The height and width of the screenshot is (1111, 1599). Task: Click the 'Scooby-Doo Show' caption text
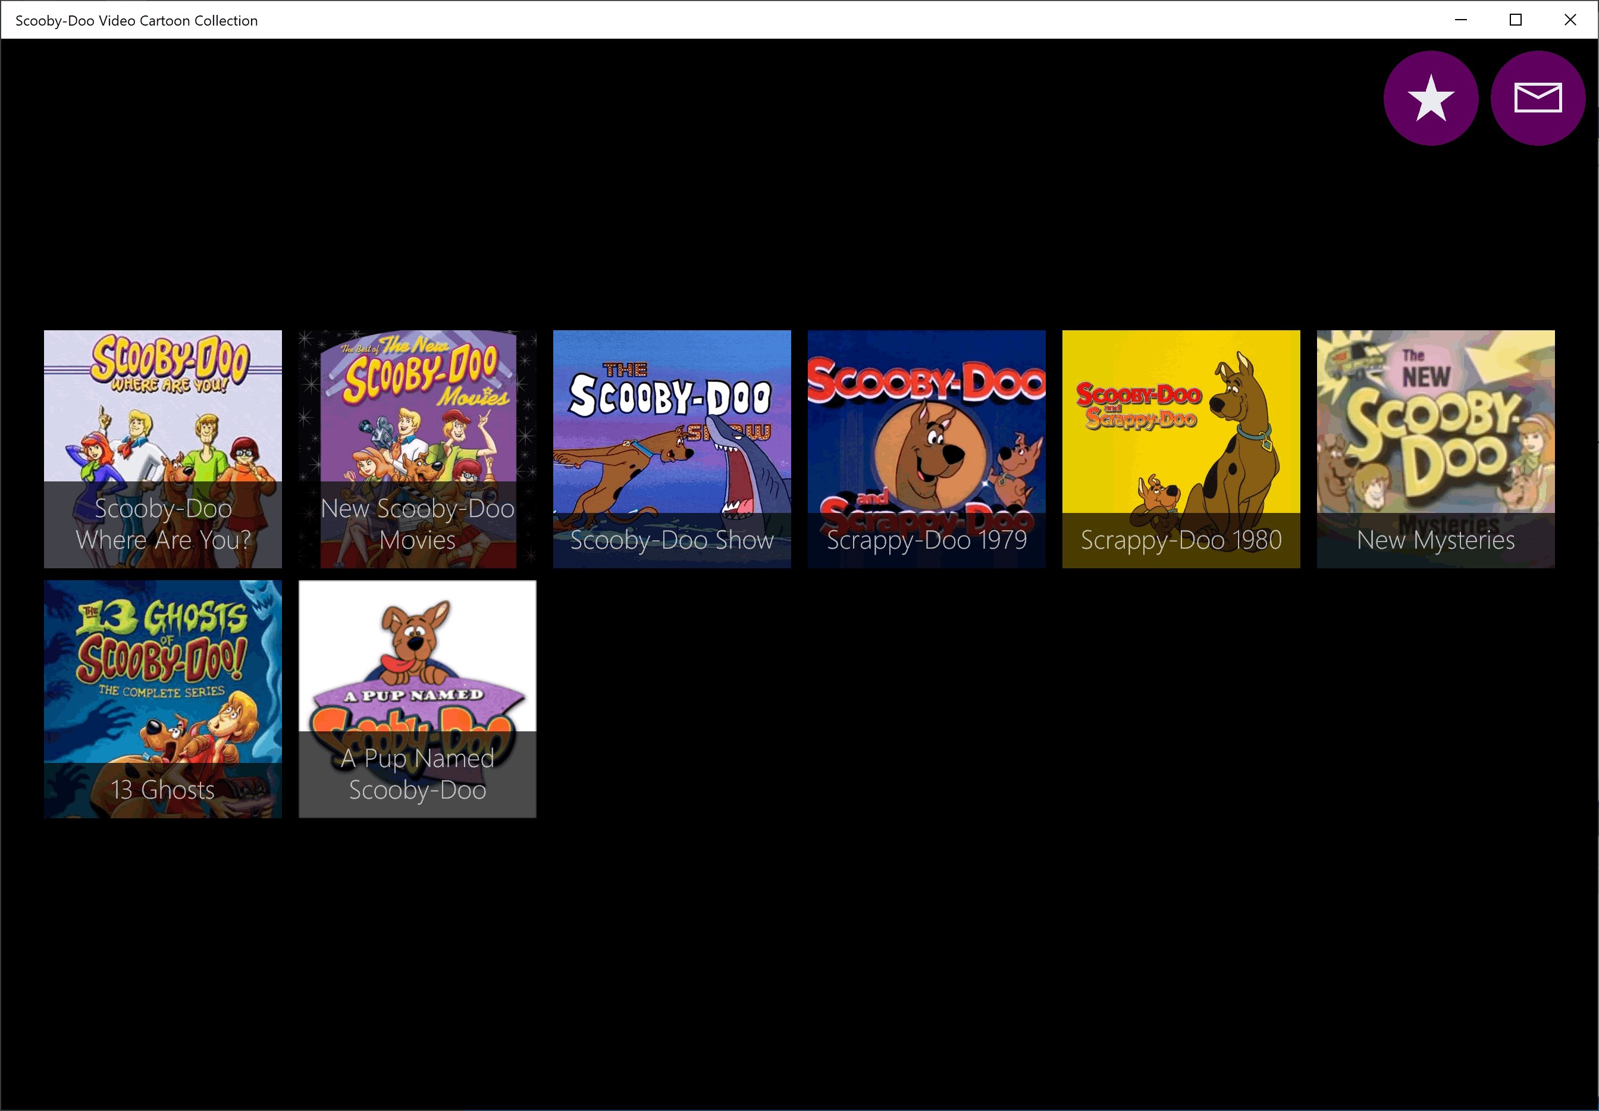coord(672,540)
